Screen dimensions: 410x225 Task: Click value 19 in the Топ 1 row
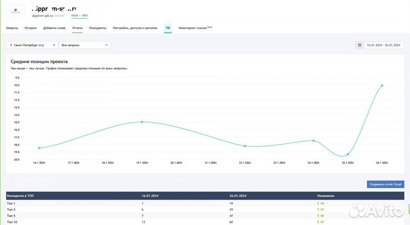pos(231,203)
